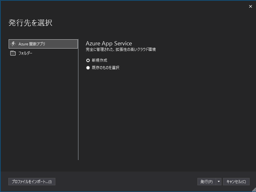
Task: Select the Azure 関数アプリ publish target
Action: click(43, 44)
